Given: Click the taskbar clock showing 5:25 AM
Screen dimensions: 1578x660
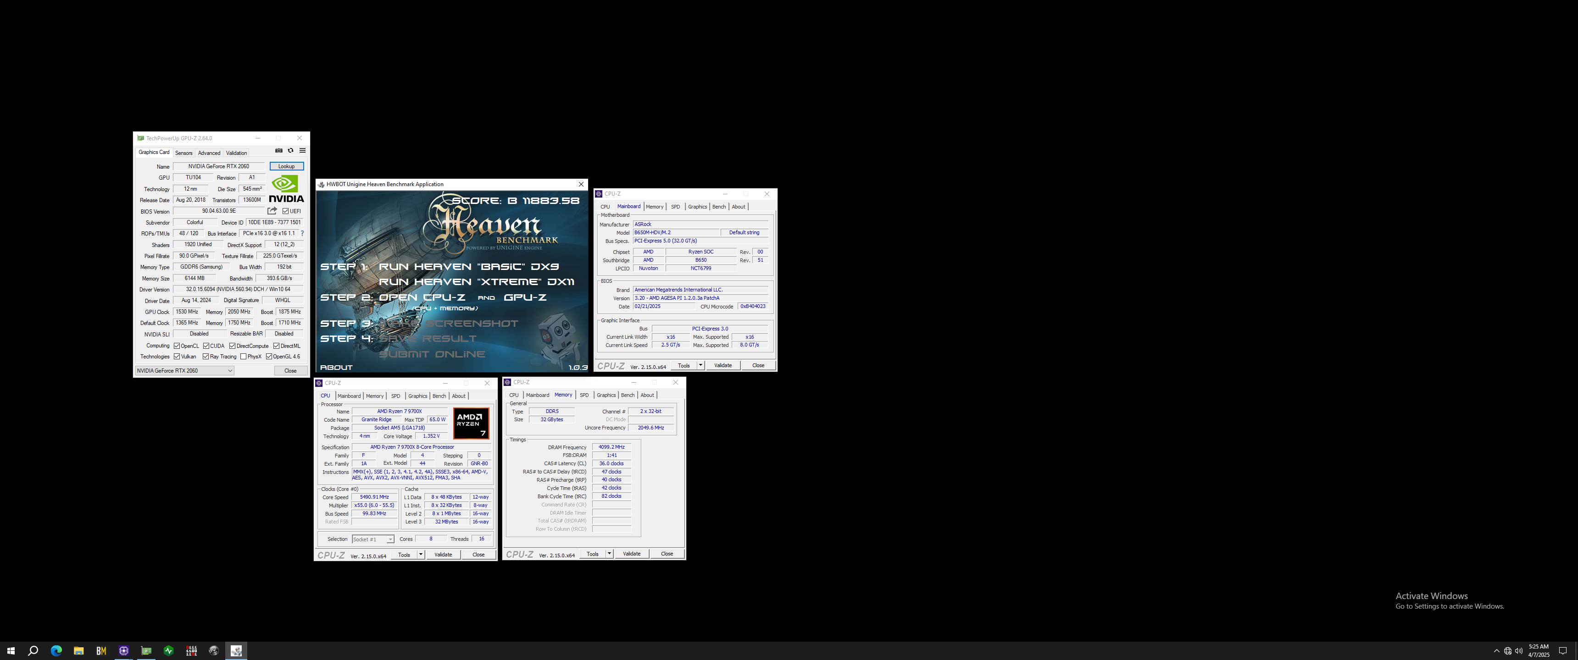Looking at the screenshot, I should pos(1538,651).
